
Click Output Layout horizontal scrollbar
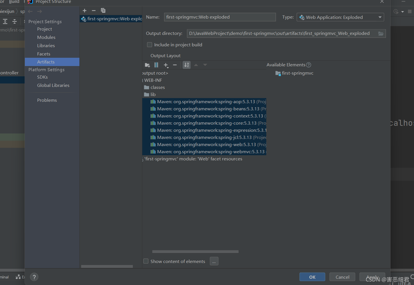point(195,252)
